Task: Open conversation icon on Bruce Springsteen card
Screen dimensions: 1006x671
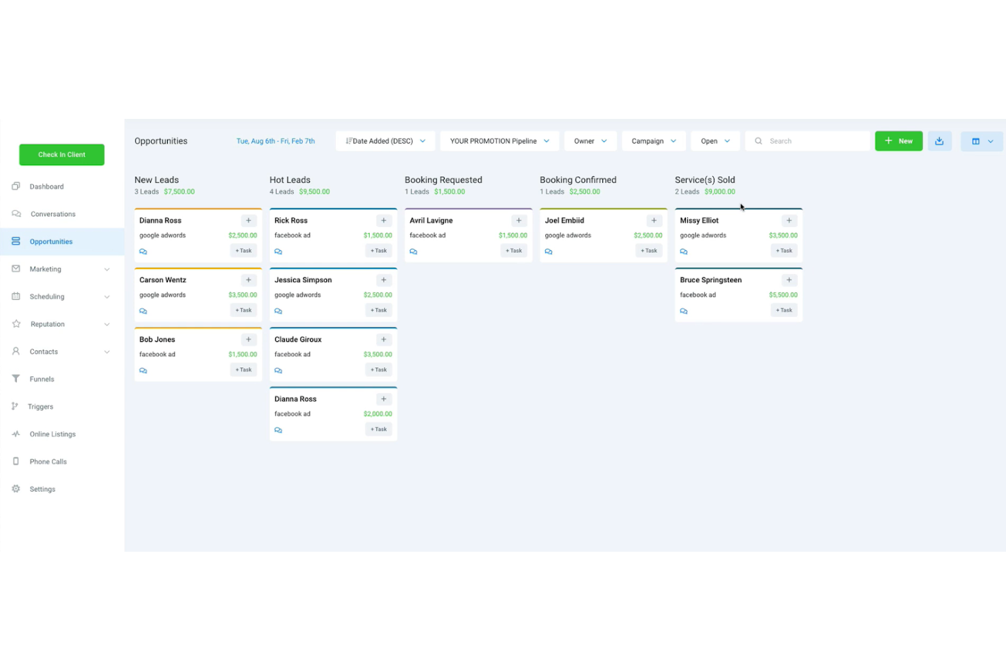Action: (x=684, y=311)
